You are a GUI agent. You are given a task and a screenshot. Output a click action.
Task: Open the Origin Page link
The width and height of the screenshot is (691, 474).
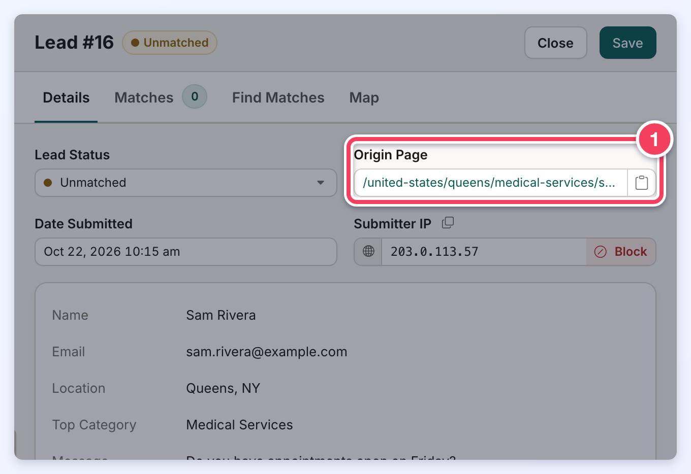coord(489,183)
